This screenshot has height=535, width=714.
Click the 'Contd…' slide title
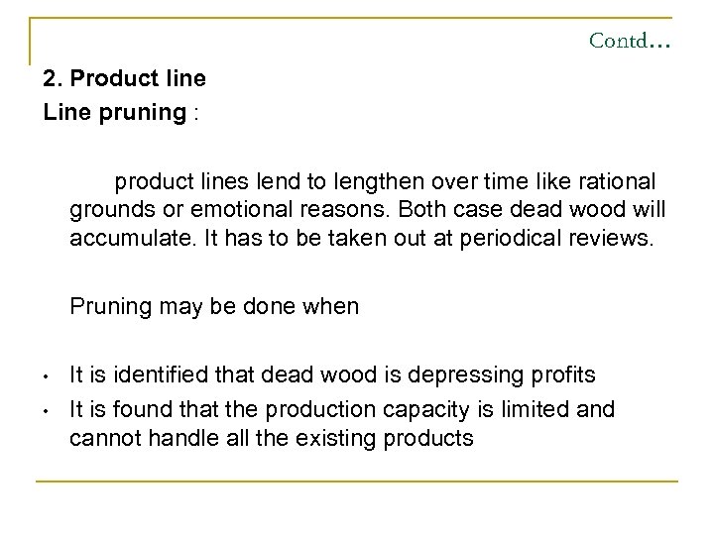click(x=629, y=41)
